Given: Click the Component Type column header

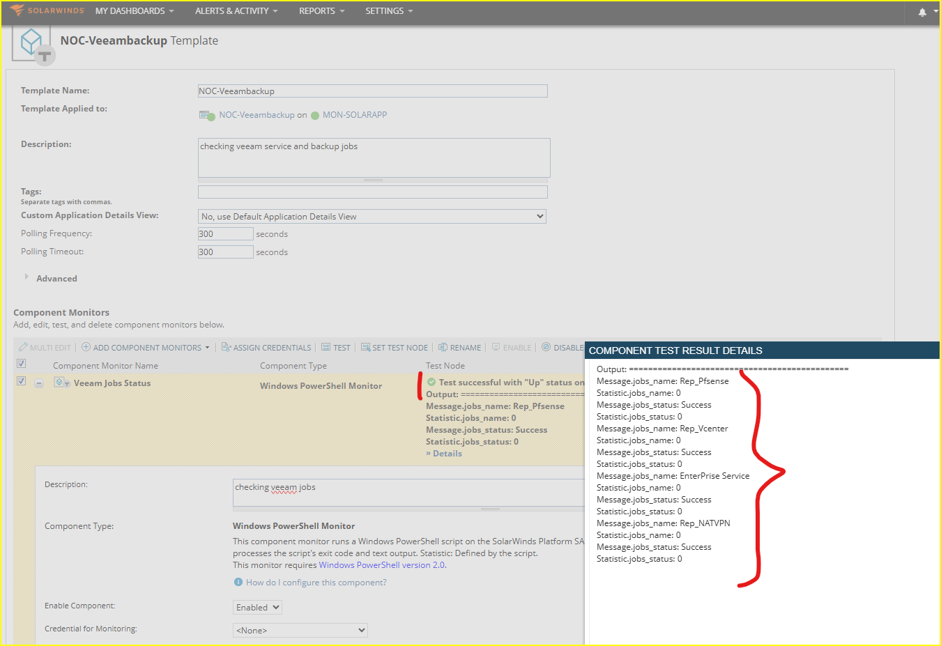Looking at the screenshot, I should click(293, 366).
